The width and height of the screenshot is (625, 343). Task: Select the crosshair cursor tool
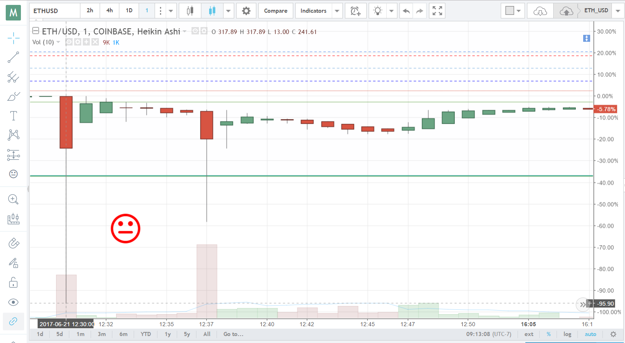click(x=14, y=38)
